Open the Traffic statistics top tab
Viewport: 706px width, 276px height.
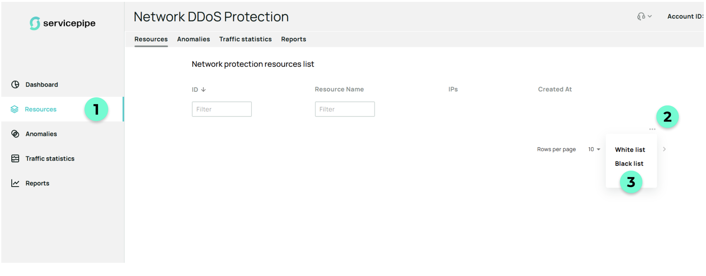(245, 39)
